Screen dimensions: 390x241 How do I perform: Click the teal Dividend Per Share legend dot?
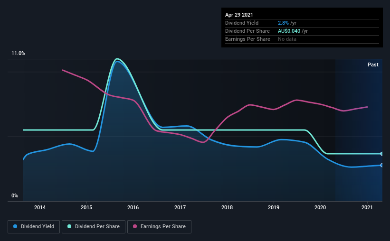(69, 226)
